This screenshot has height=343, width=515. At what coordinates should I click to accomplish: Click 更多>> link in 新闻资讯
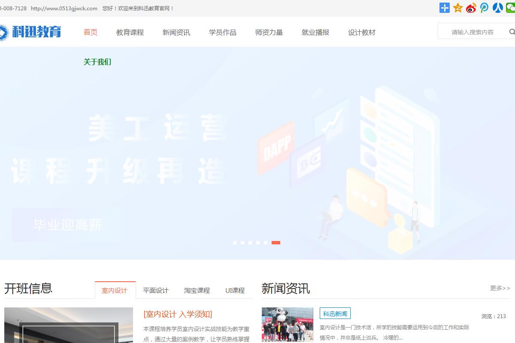click(500, 288)
